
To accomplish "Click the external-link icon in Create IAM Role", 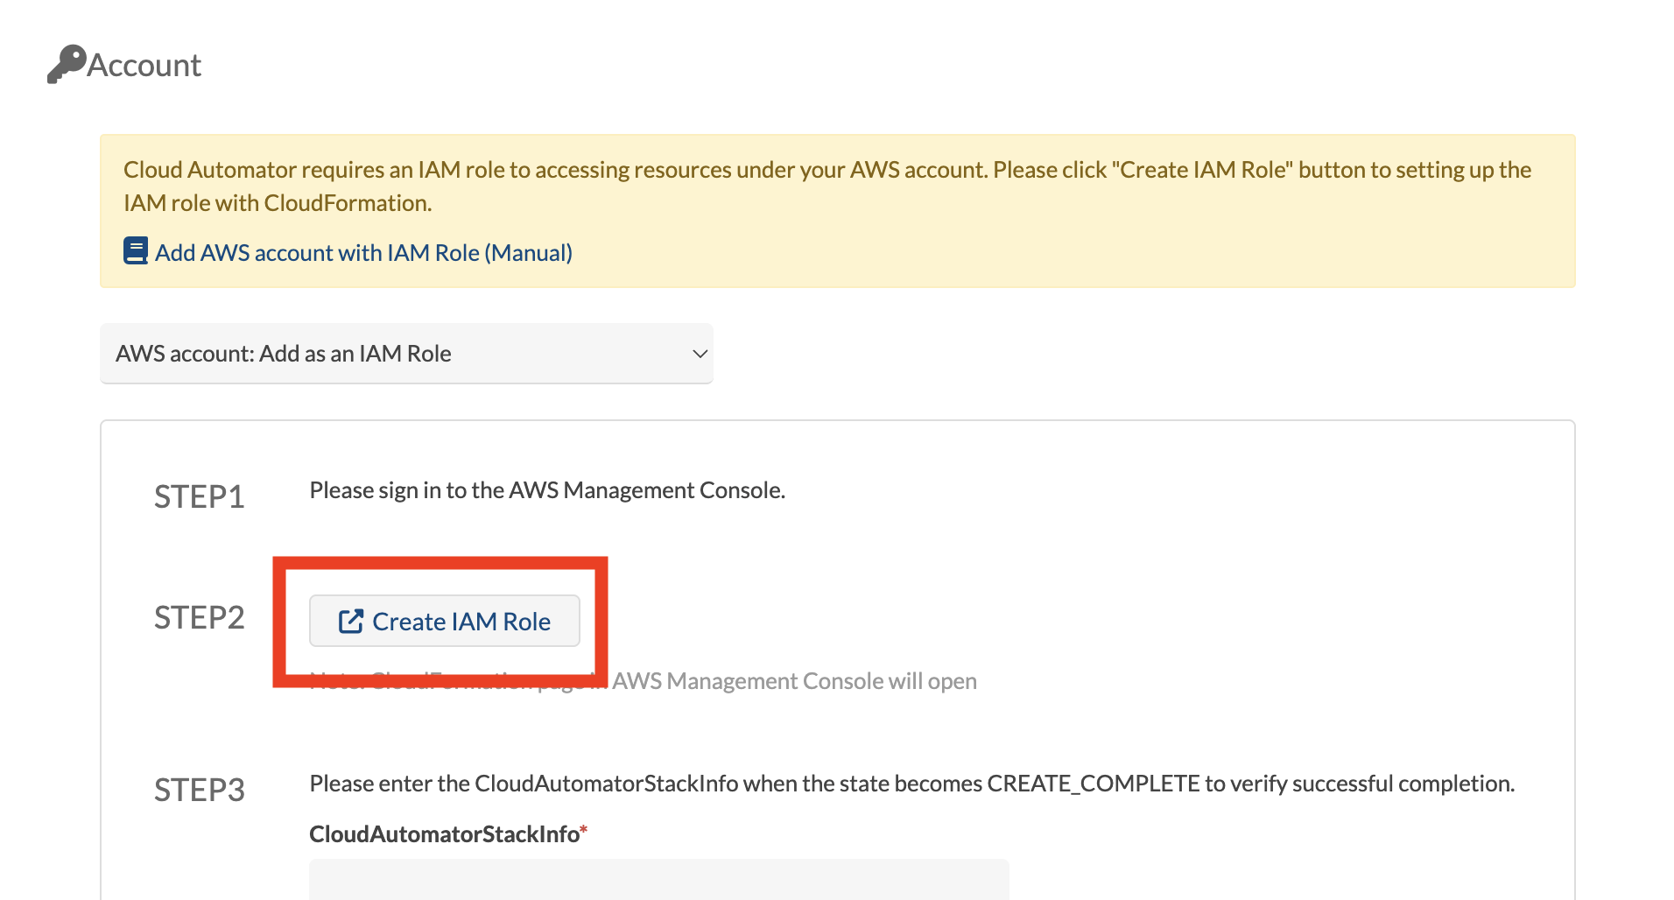I will tap(351, 622).
